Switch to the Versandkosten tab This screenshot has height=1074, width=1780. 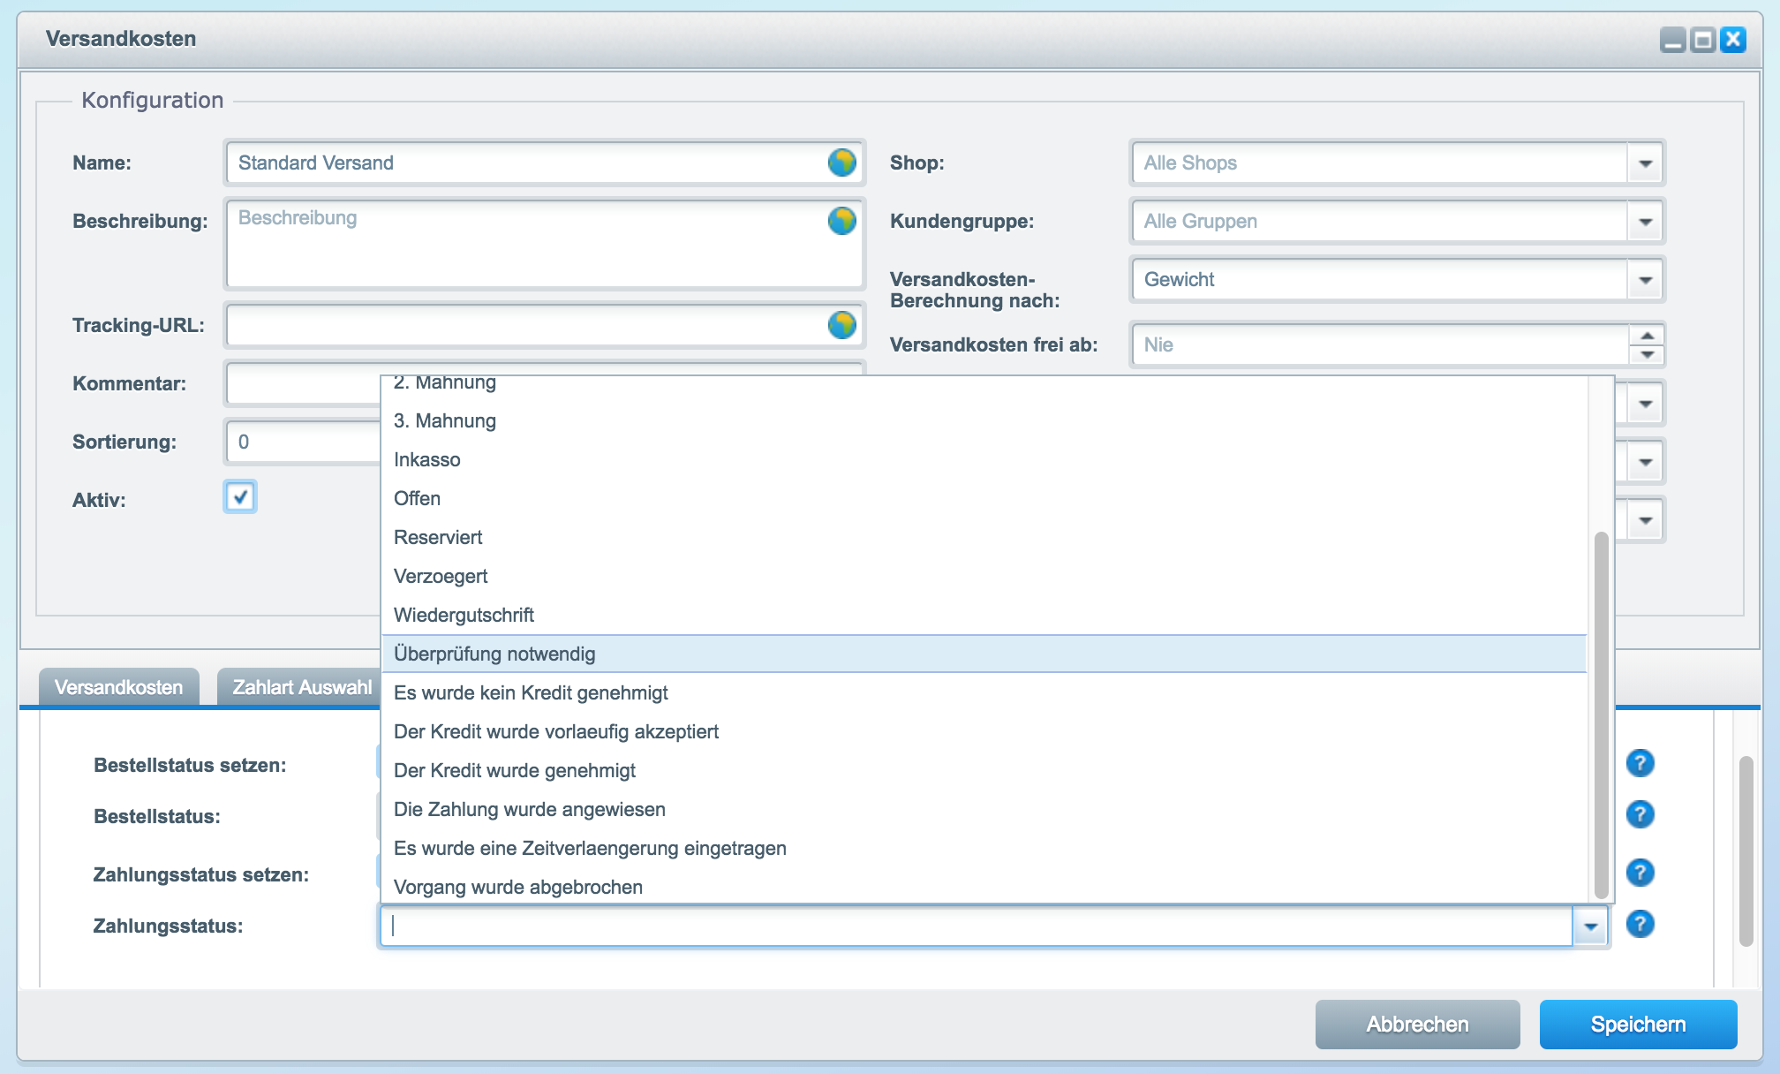[118, 687]
